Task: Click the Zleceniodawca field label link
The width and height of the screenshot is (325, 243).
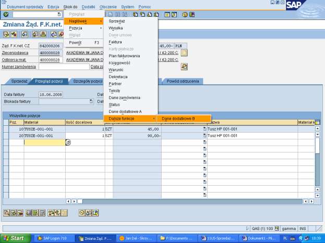Action: click(15, 53)
